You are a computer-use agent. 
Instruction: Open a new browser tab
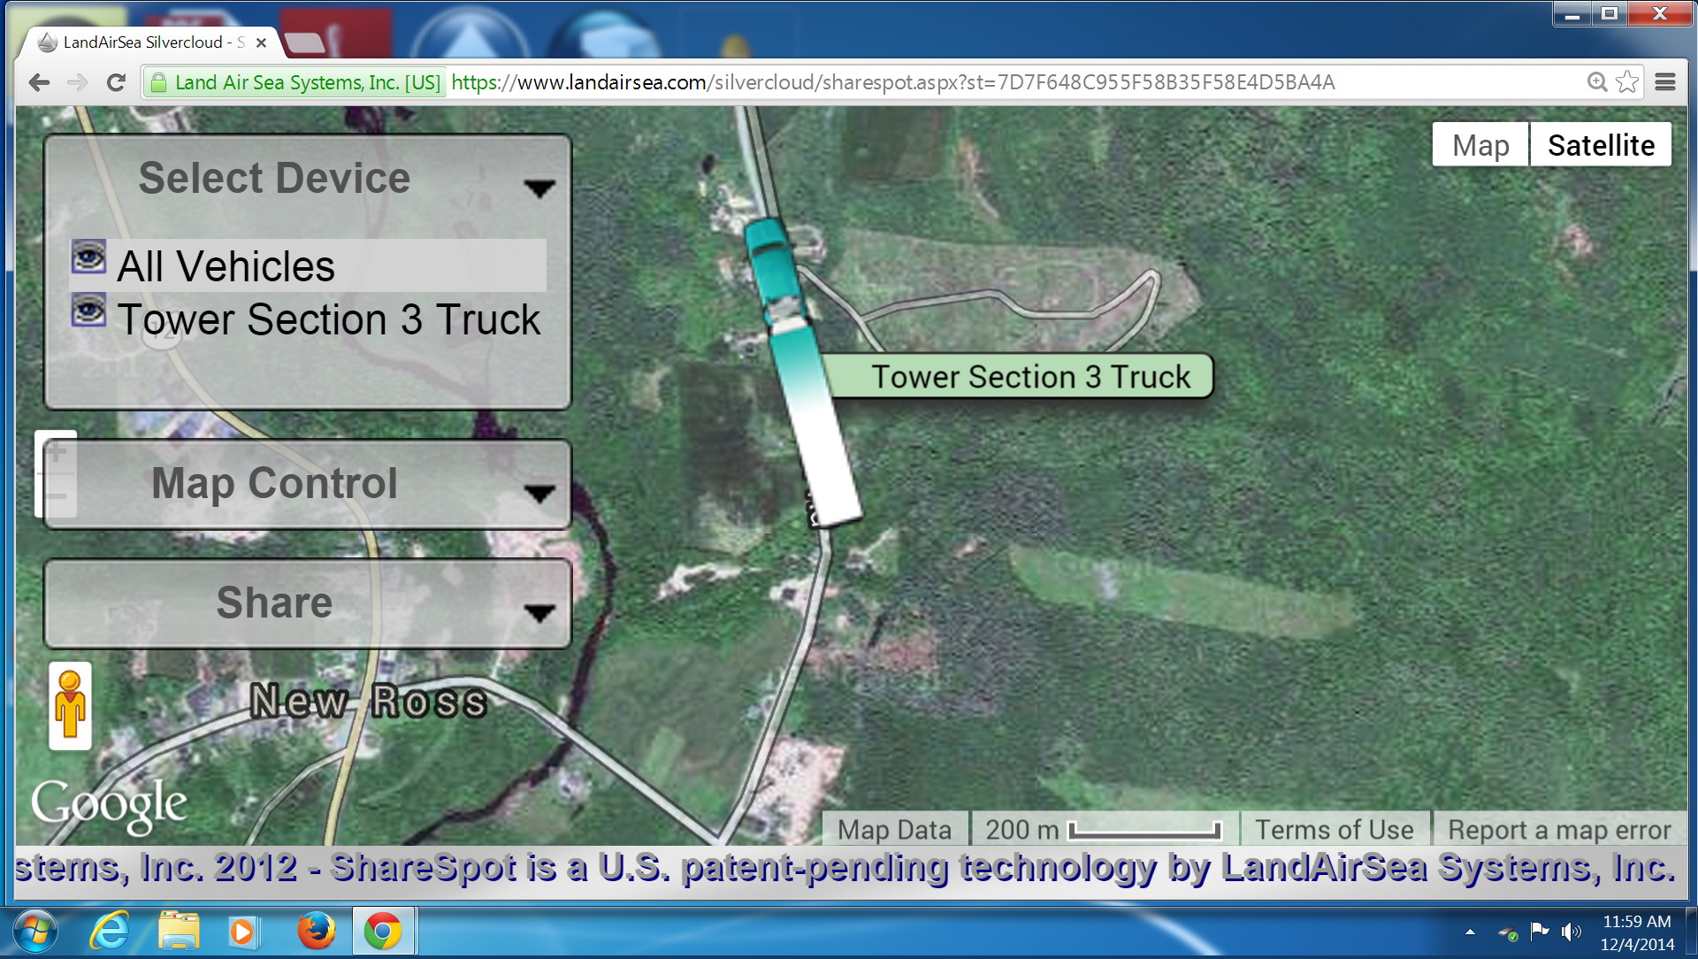tap(306, 42)
